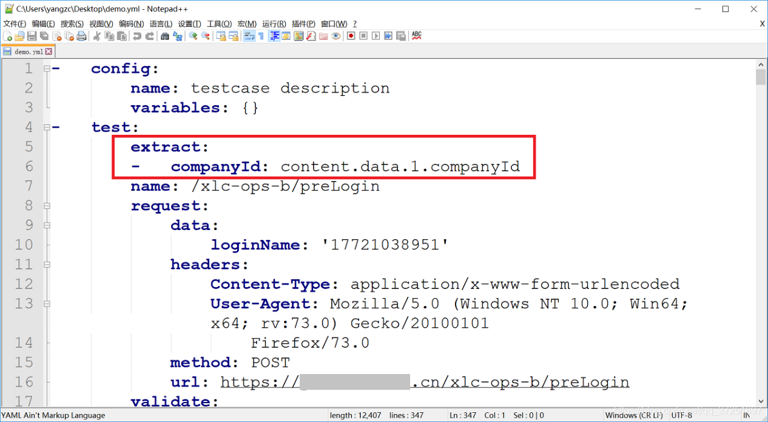Image resolution: width=768 pixels, height=422 pixels.
Task: Open the Document Map panel icon
Action: click(298, 36)
